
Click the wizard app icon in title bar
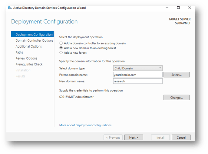[10, 8]
